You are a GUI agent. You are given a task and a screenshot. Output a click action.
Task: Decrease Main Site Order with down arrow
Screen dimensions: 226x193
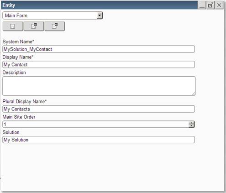(191, 126)
